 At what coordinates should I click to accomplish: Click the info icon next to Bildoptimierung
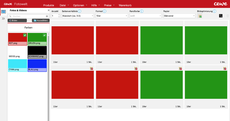(x=214, y=11)
